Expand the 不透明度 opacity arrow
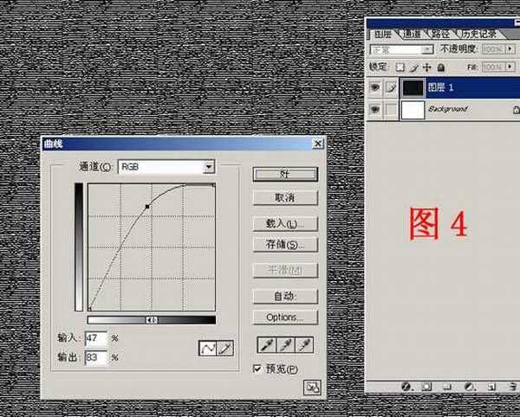Screen dimensions: 520x417 point(511,50)
